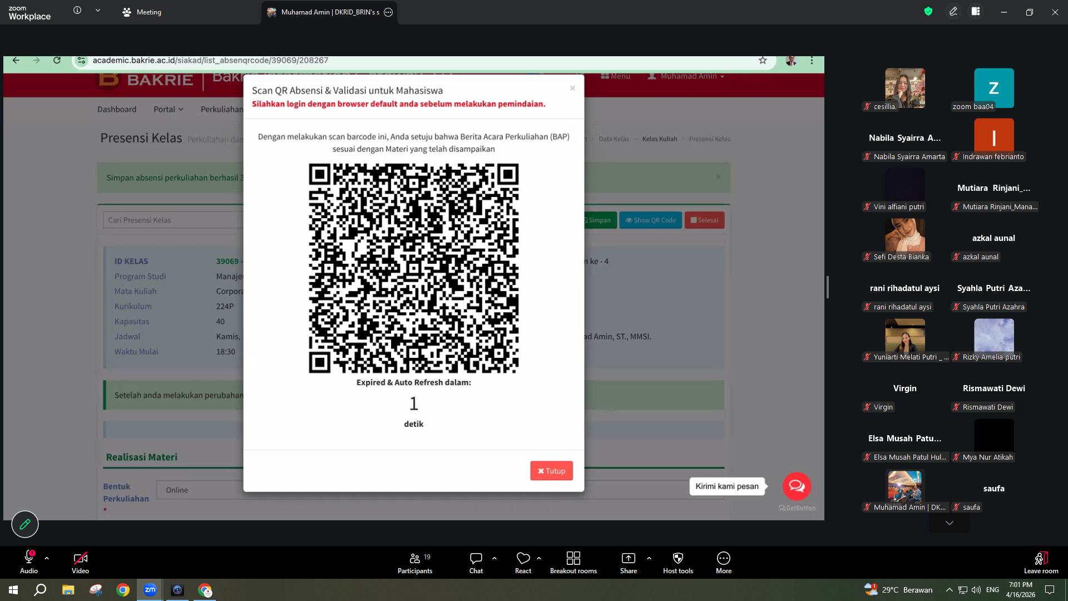Click the browser back arrow

[x=16, y=61]
